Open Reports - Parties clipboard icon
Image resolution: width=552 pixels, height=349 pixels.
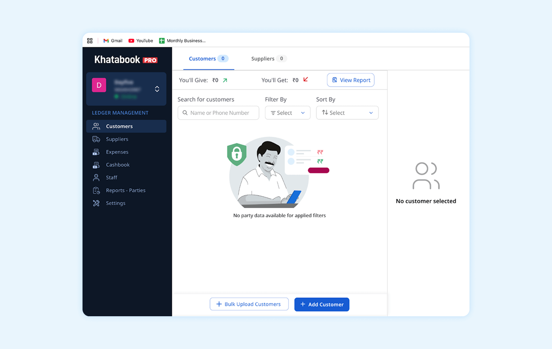(96, 191)
